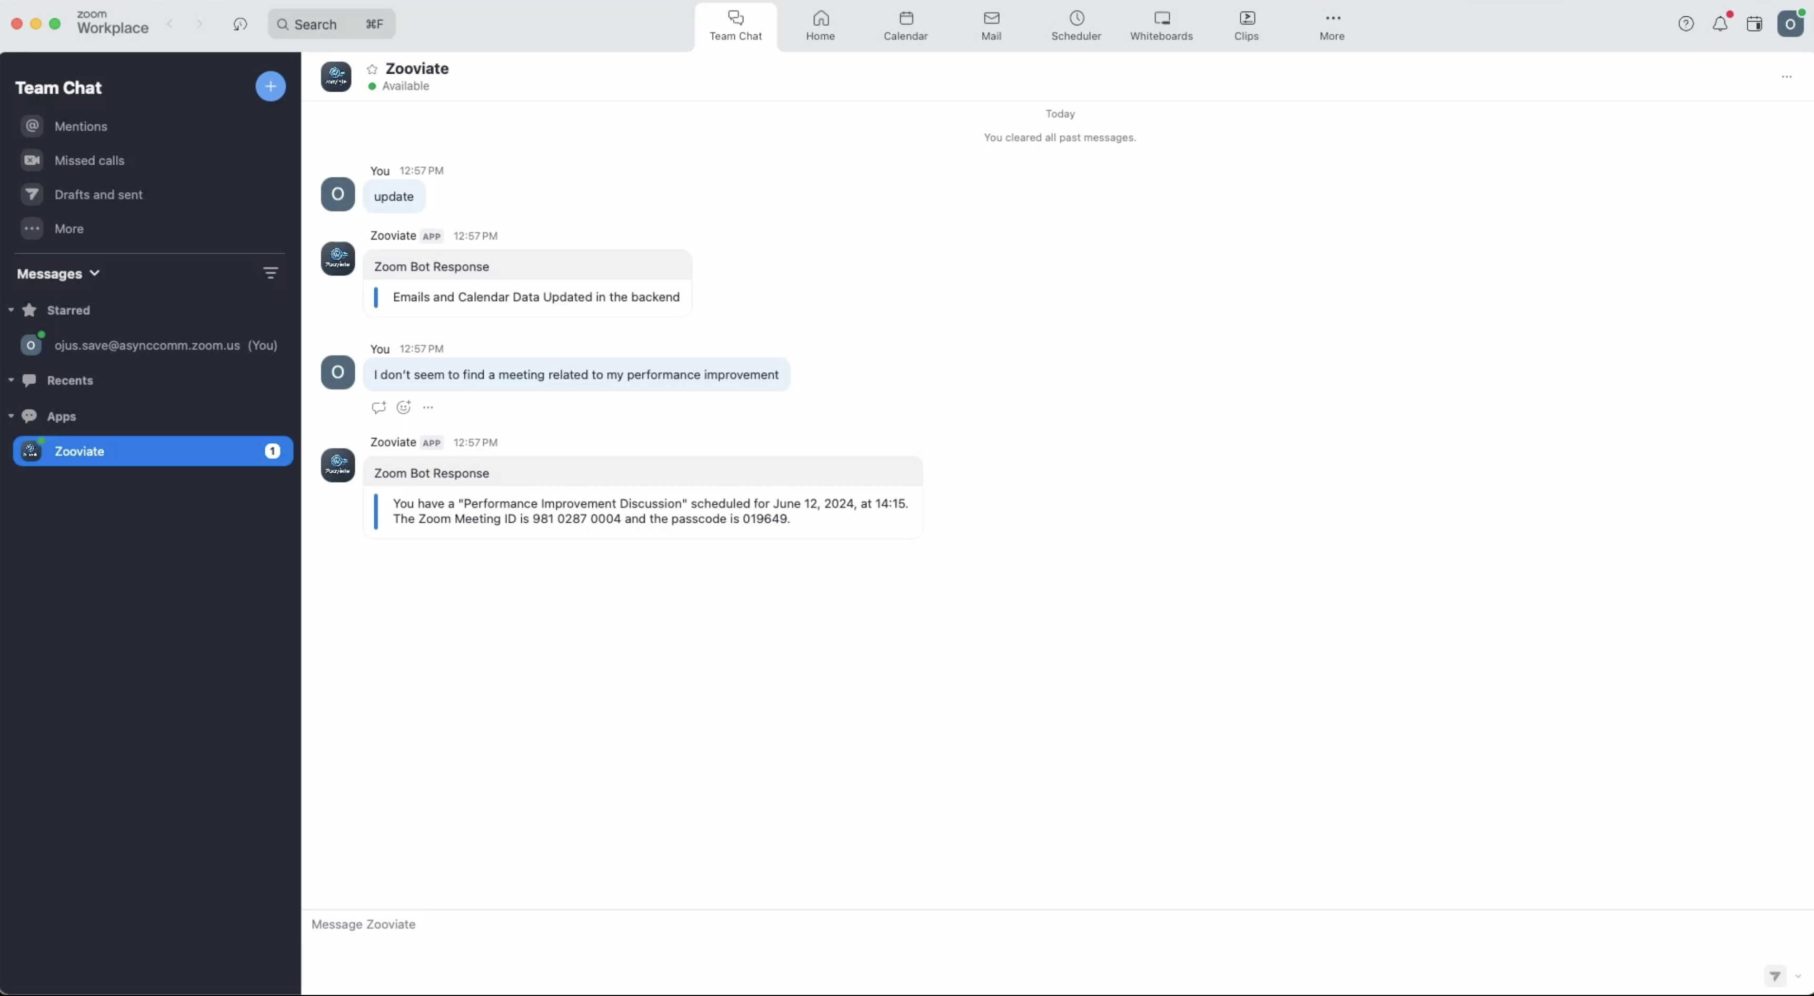Open the Mentions section in sidebar
Image resolution: width=1814 pixels, height=996 pixels.
coord(79,126)
